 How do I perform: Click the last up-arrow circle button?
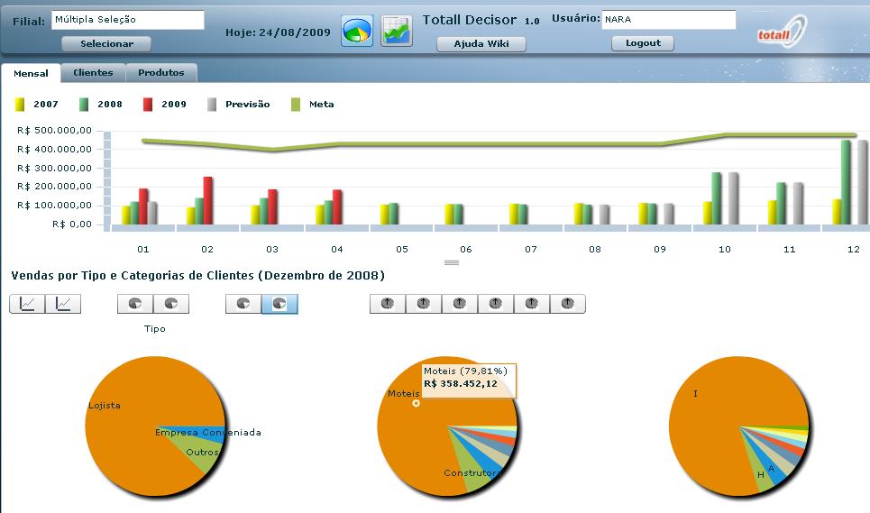567,304
